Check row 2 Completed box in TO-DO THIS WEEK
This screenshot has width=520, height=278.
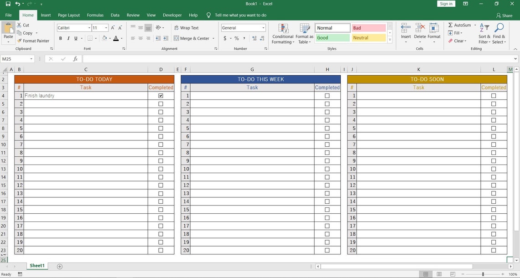tap(327, 103)
